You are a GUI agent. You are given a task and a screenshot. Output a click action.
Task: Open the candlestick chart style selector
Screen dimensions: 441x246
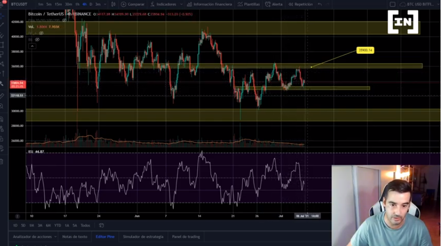pos(113,4)
